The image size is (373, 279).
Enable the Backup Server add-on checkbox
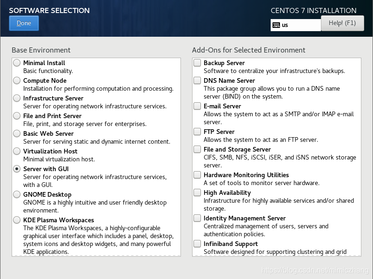point(197,63)
